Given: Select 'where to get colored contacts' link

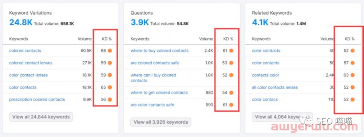Looking at the screenshot, I should click(x=159, y=93).
